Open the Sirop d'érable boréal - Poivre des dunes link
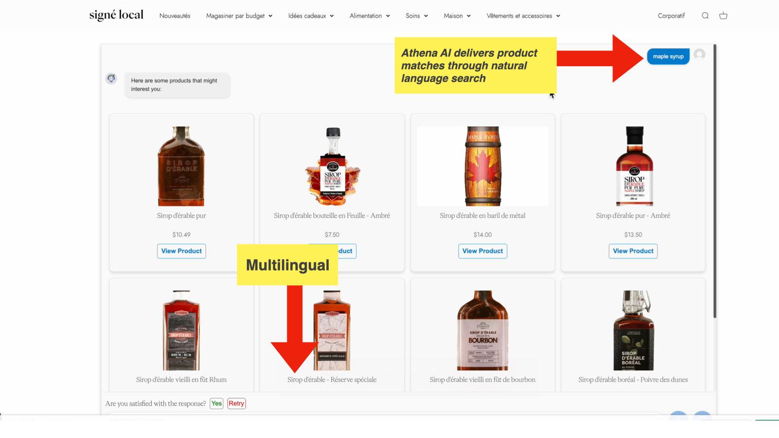 (633, 380)
